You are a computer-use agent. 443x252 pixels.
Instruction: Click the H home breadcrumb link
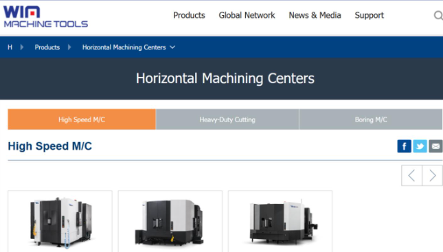tap(10, 47)
